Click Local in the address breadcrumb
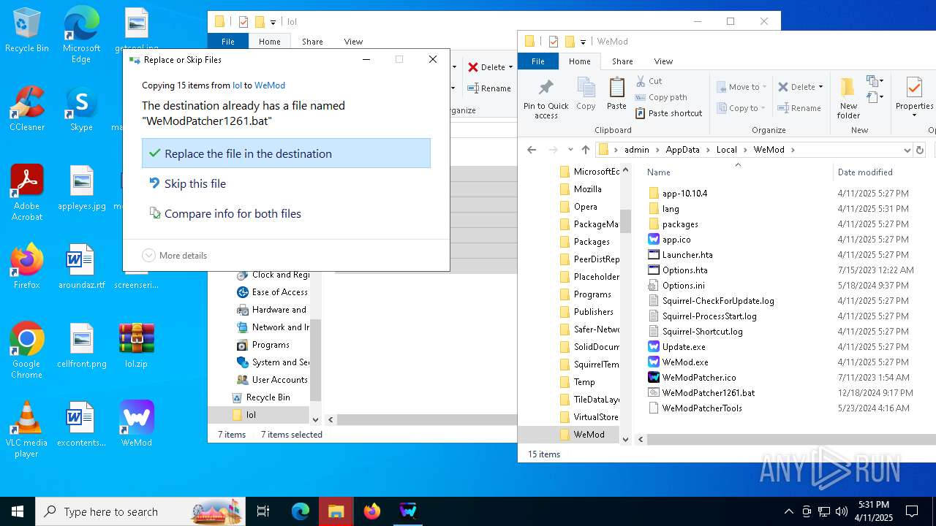This screenshot has width=936, height=526. [x=726, y=150]
